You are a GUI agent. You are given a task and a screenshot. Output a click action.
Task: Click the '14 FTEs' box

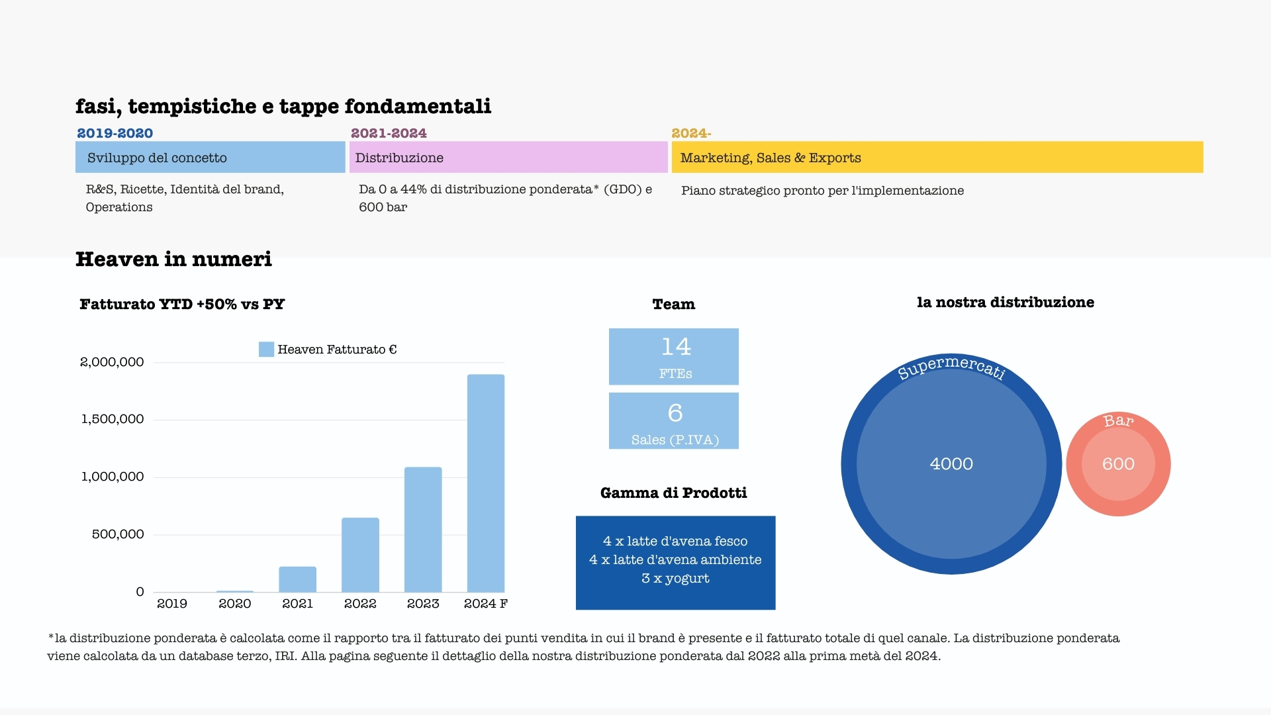click(x=674, y=357)
